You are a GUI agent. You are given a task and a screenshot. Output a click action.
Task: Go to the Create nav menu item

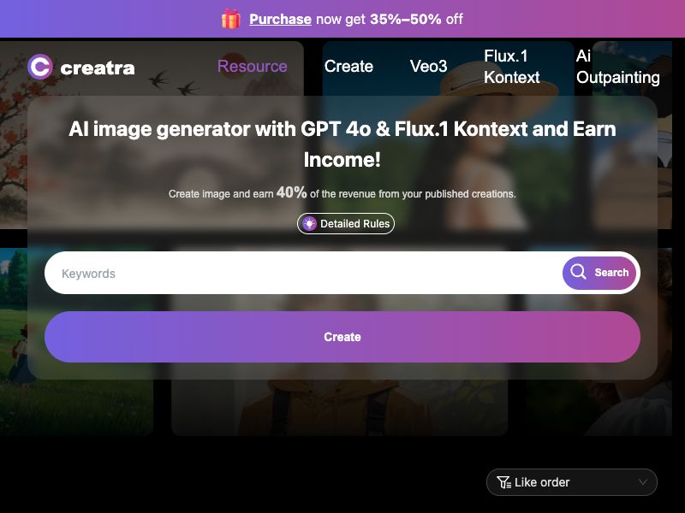point(348,67)
